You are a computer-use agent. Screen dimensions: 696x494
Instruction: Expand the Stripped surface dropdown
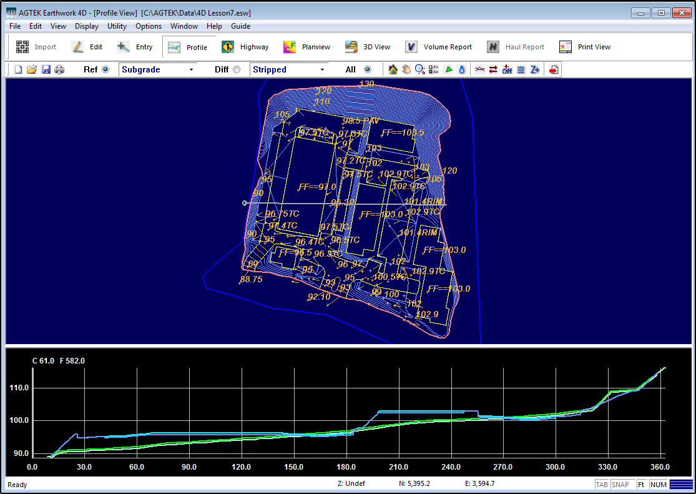(322, 70)
